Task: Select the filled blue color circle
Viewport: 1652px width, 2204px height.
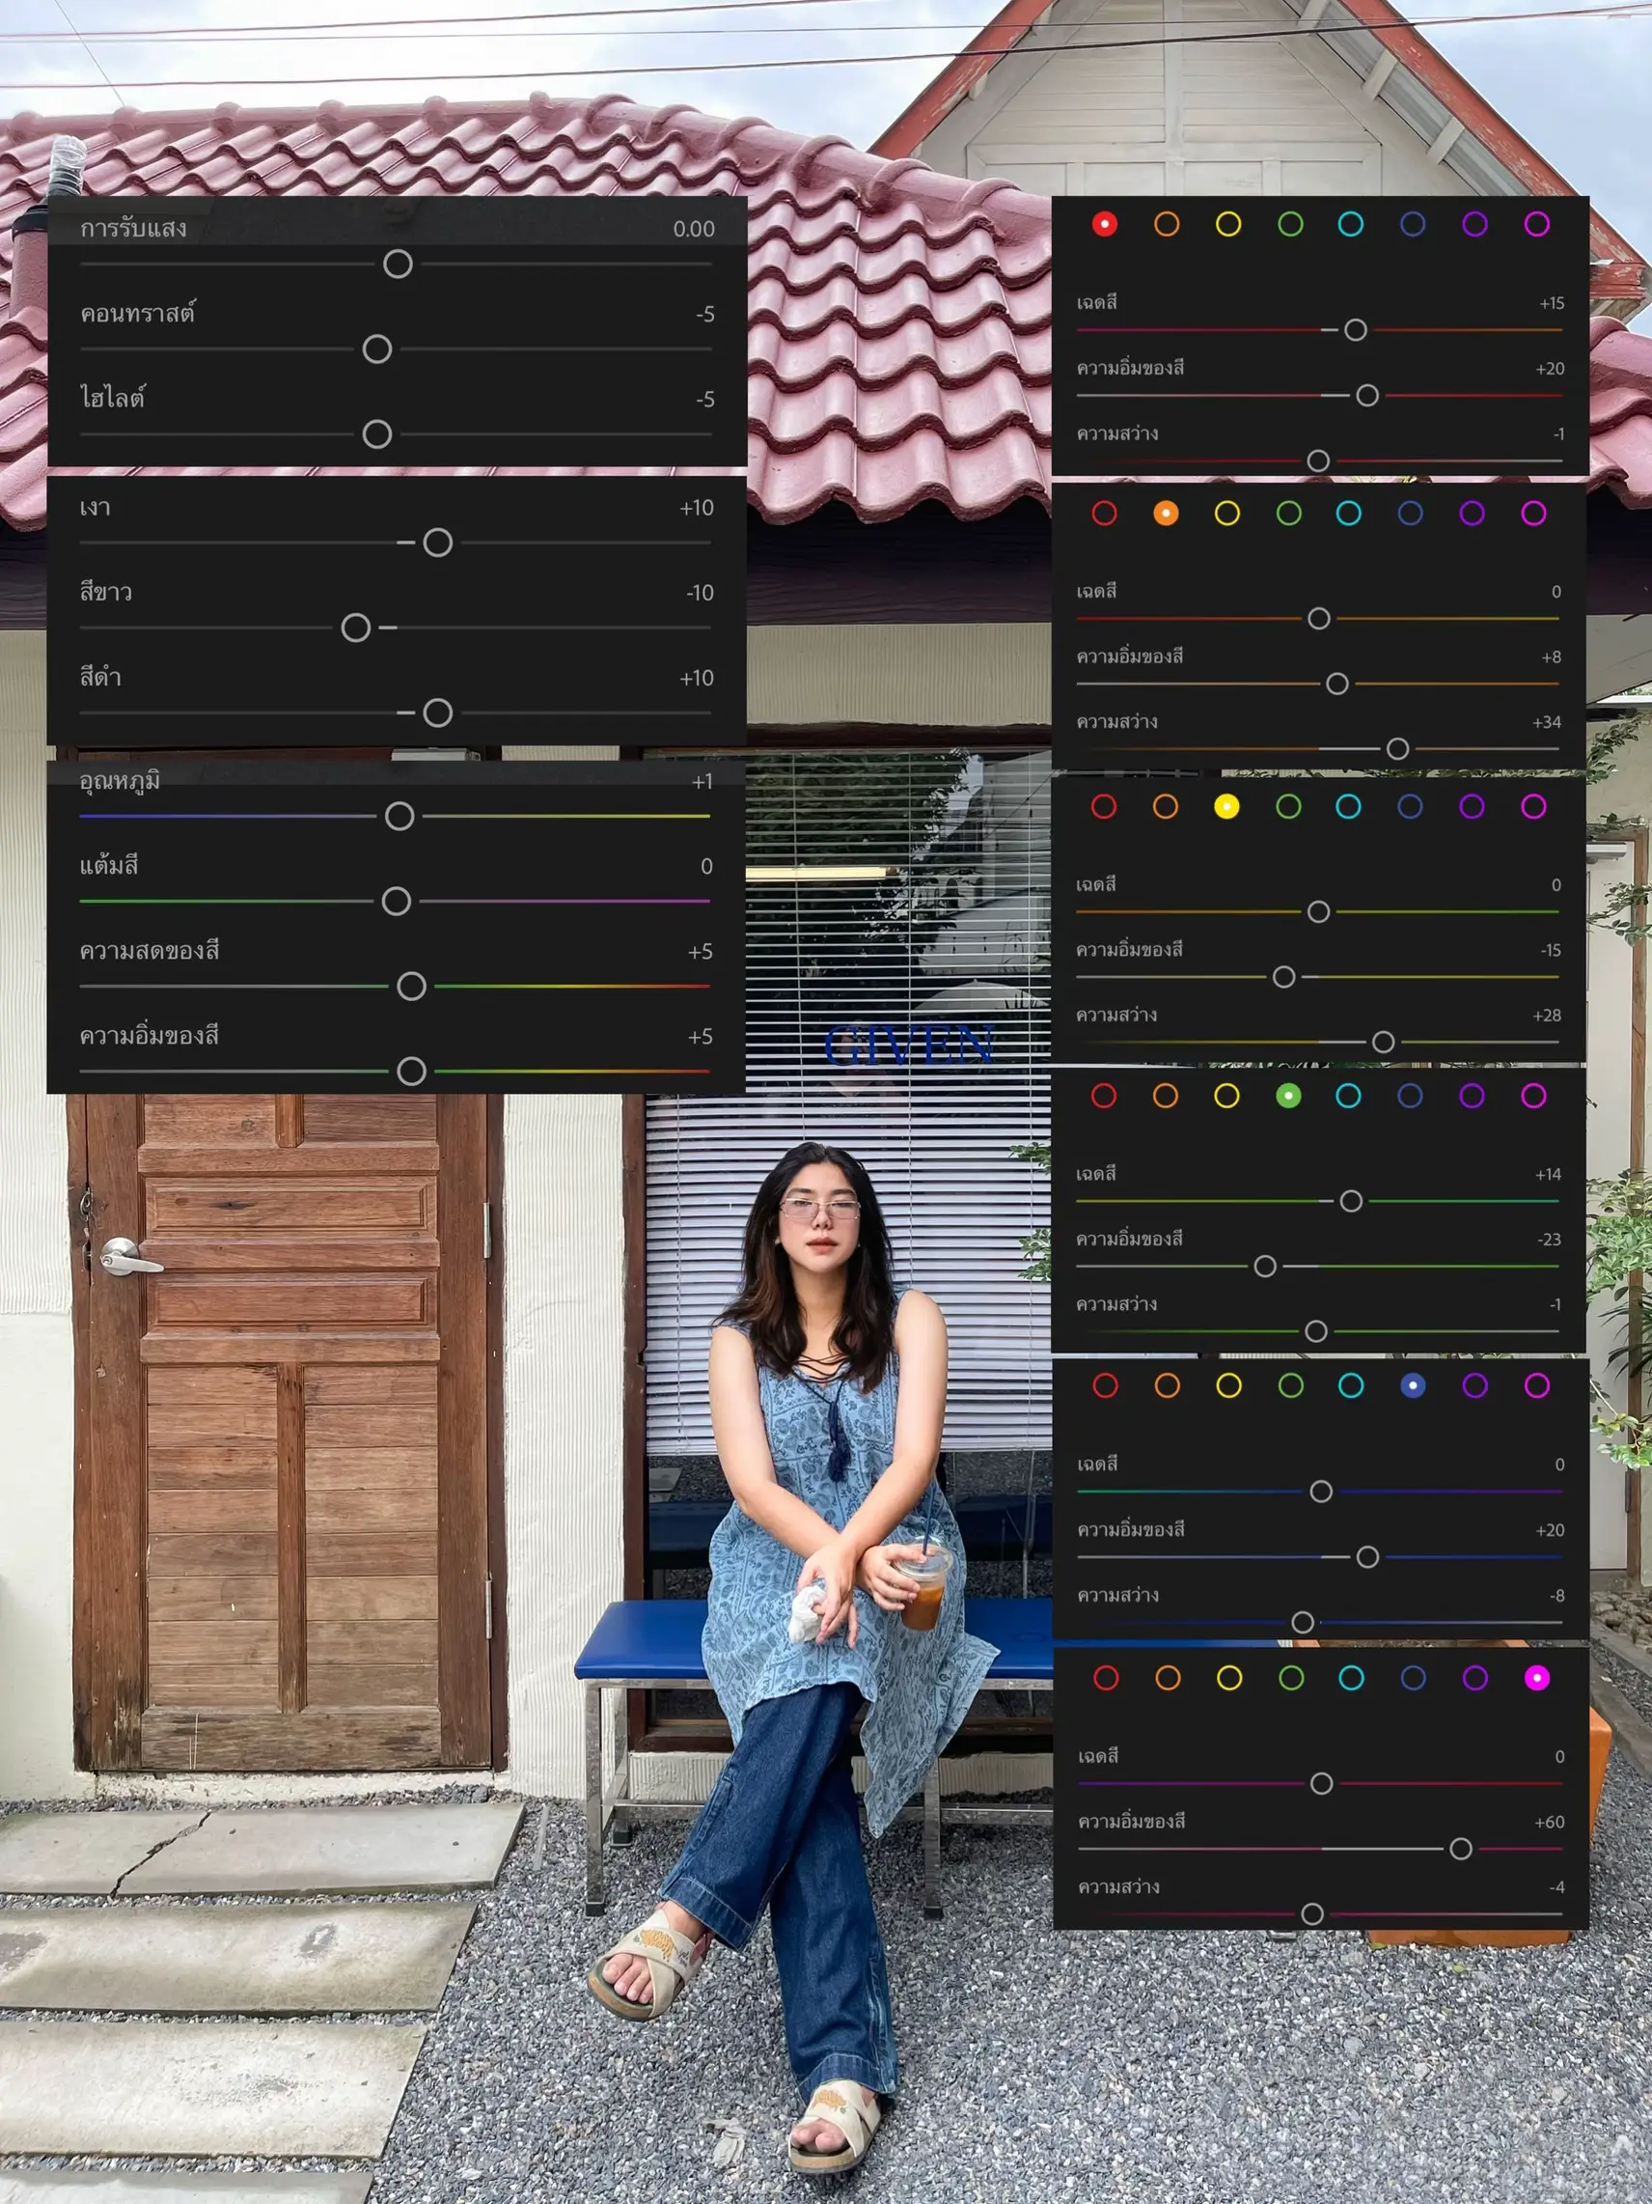Action: tap(1412, 1385)
